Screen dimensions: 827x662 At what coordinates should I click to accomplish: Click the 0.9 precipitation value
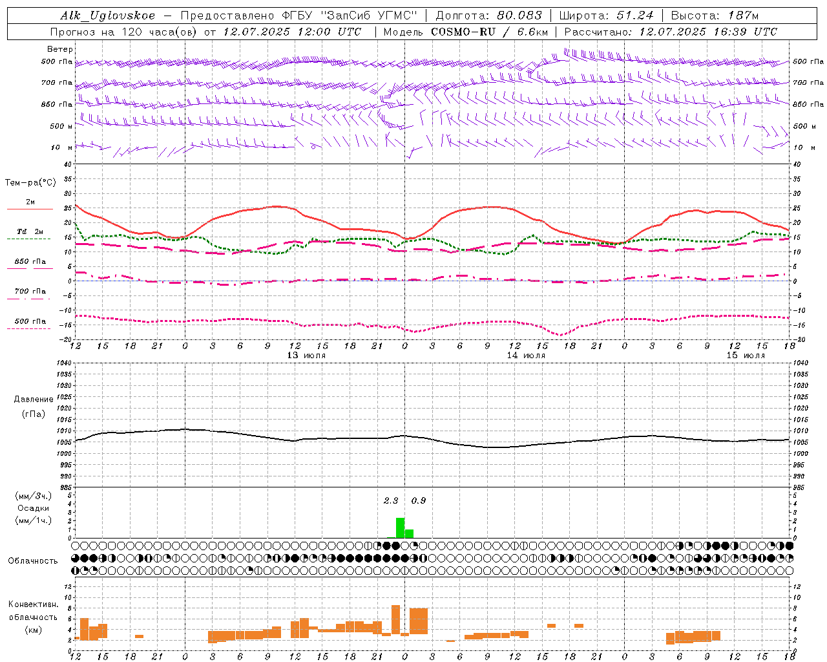[x=419, y=501]
